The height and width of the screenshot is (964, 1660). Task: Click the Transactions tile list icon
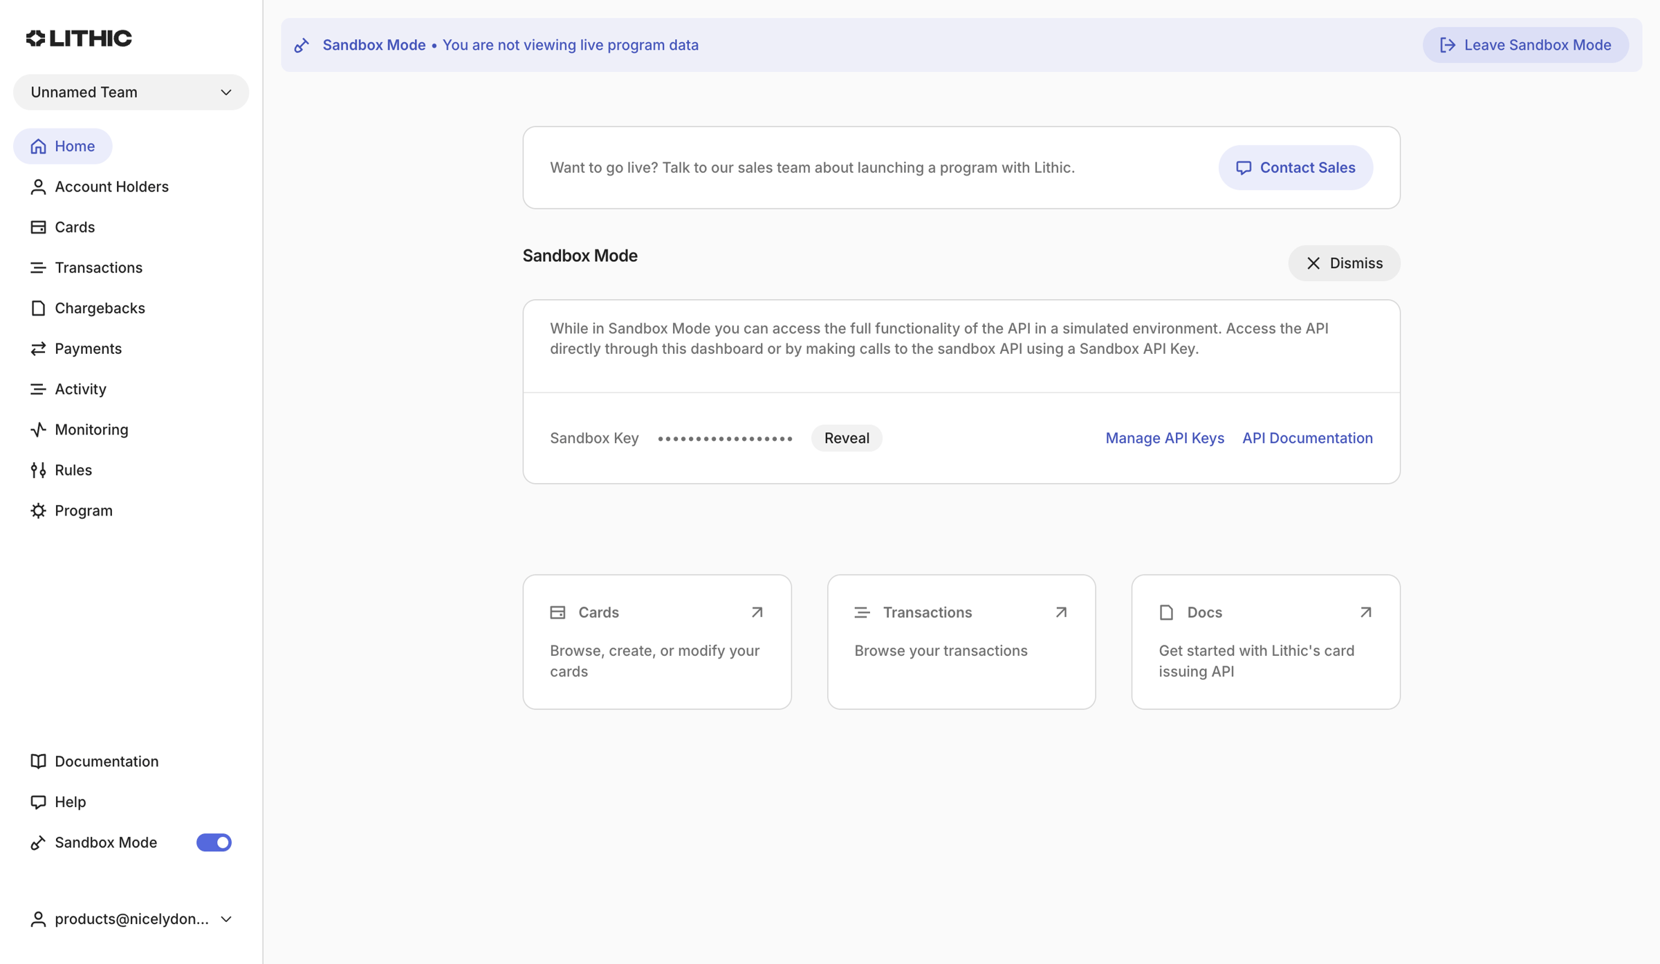(x=862, y=612)
